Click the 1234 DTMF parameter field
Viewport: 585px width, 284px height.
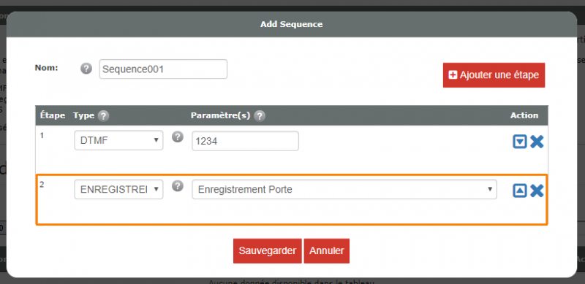tap(245, 141)
